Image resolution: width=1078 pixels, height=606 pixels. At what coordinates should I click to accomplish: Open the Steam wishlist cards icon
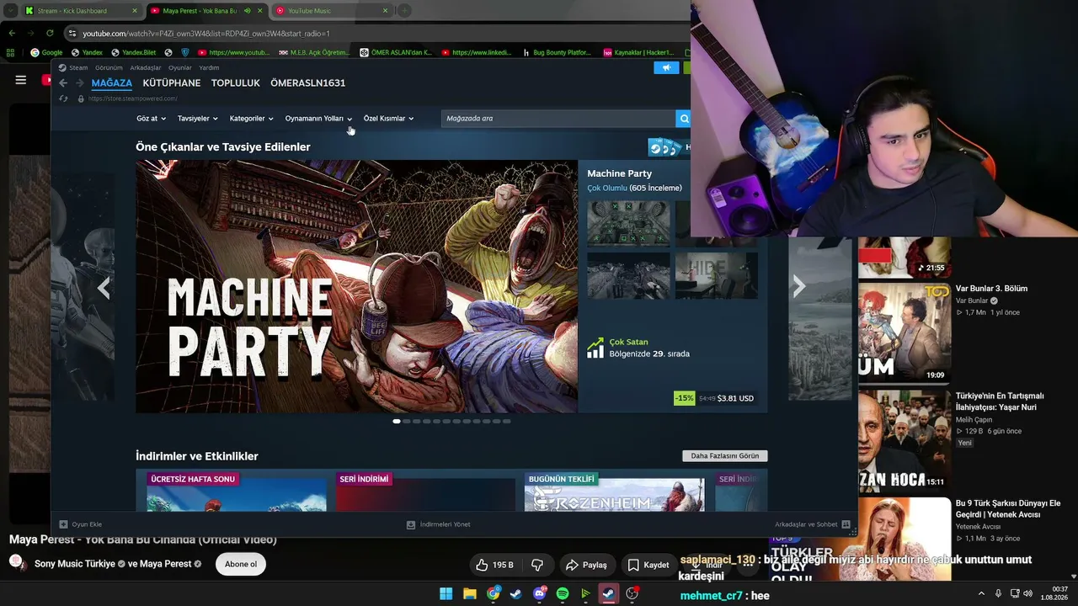point(665,148)
